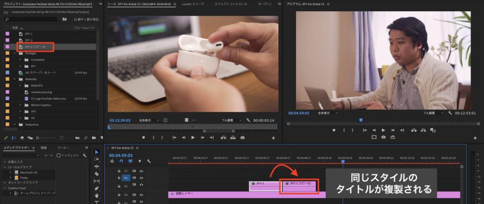Add marker in Program monitor
The height and width of the screenshot is (204, 484).
pos(334,130)
